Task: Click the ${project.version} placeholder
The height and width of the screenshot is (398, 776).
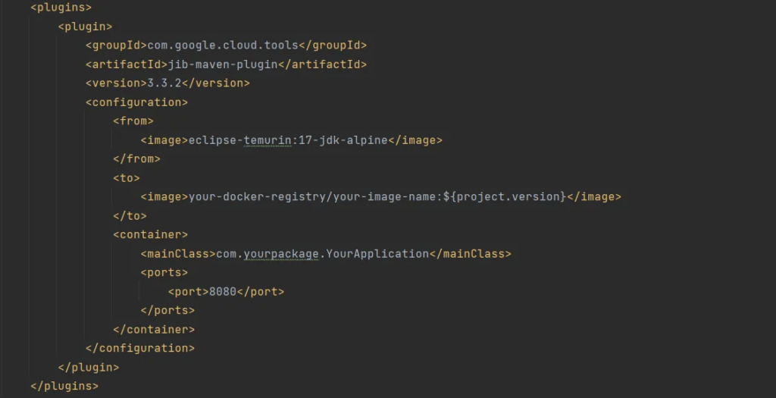Action: (505, 197)
